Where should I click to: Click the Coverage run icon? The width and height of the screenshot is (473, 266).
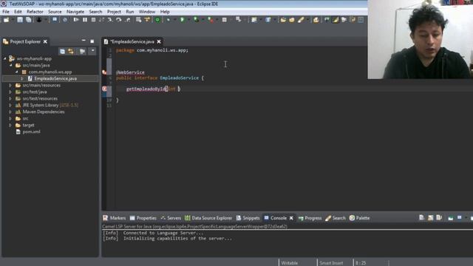[197, 20]
